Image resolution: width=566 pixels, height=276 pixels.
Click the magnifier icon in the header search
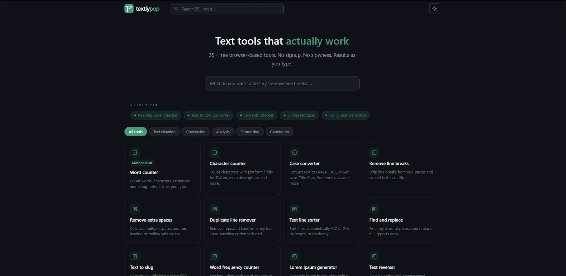point(176,9)
